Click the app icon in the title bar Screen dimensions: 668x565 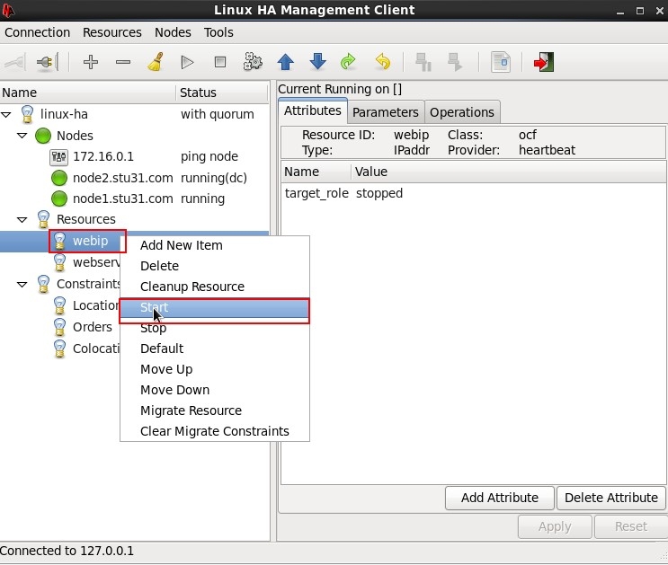[x=8, y=10]
